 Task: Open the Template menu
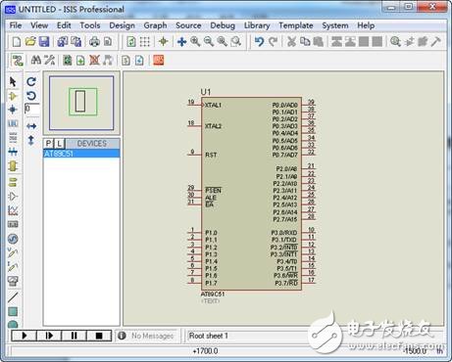[x=296, y=25]
